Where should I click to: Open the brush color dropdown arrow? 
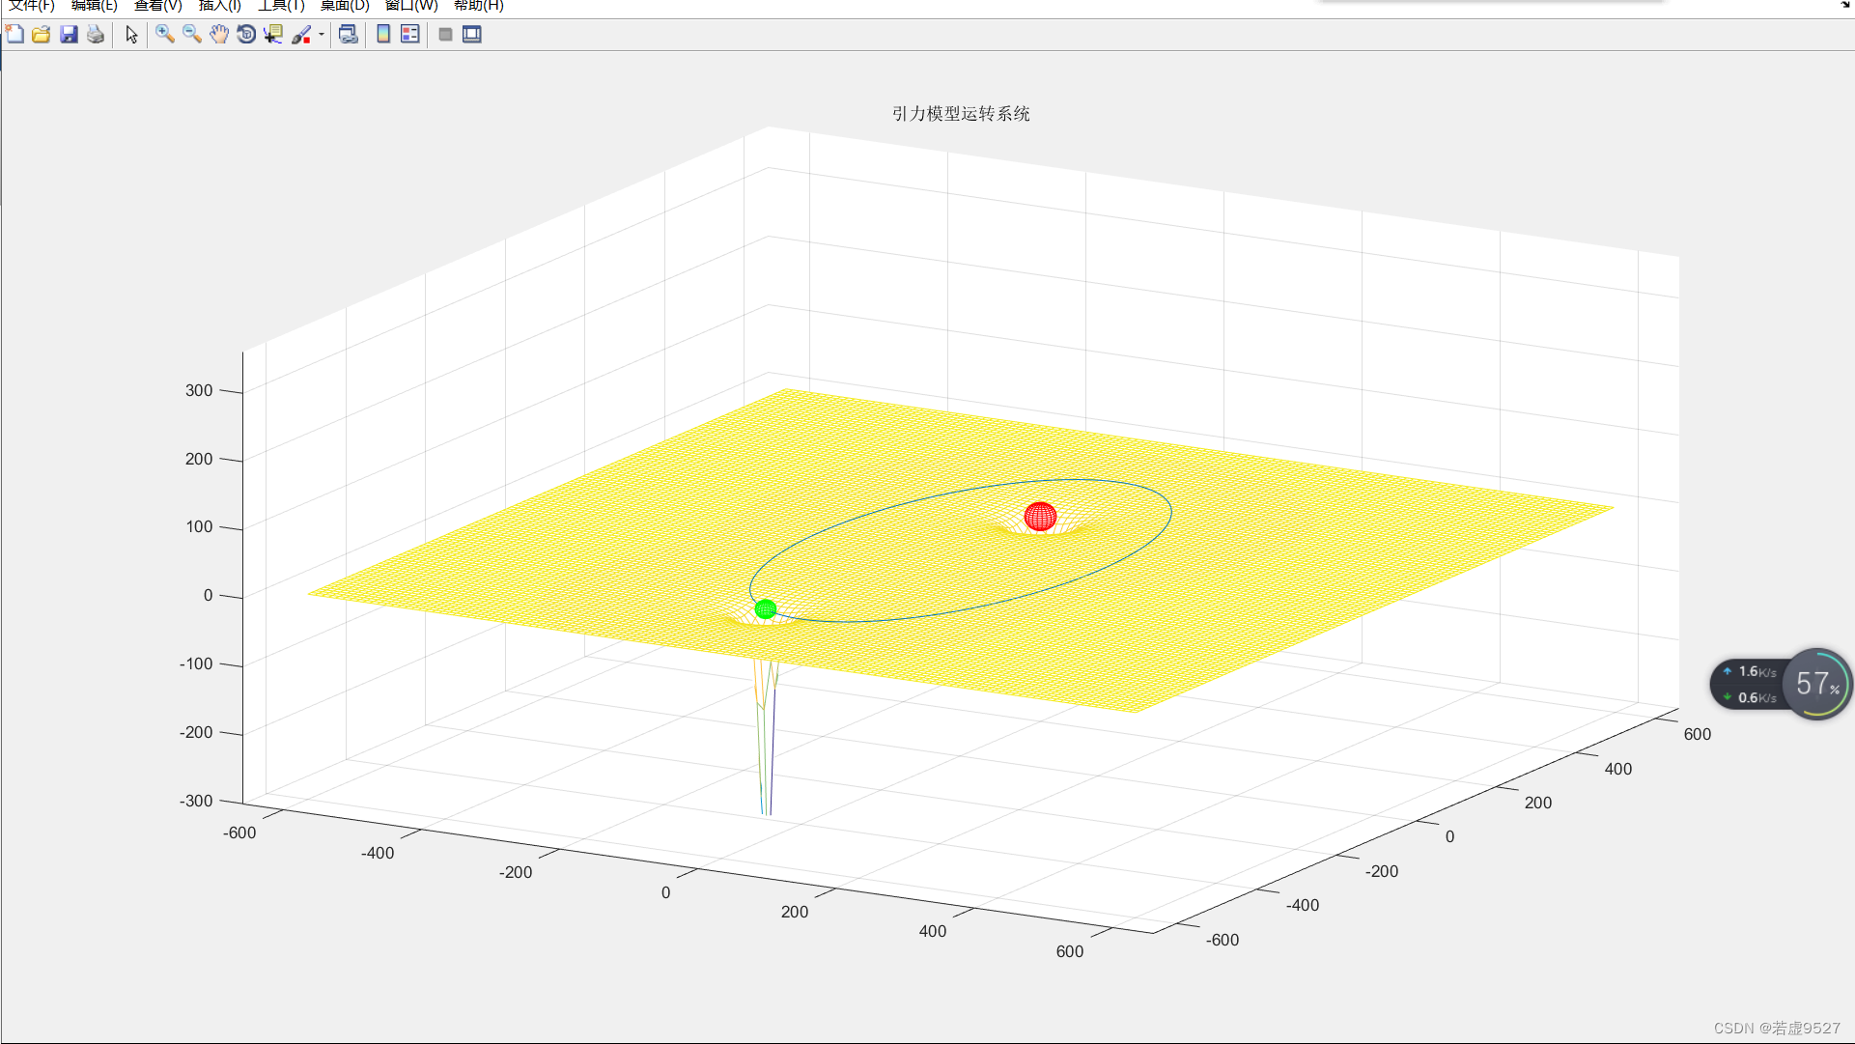322,35
